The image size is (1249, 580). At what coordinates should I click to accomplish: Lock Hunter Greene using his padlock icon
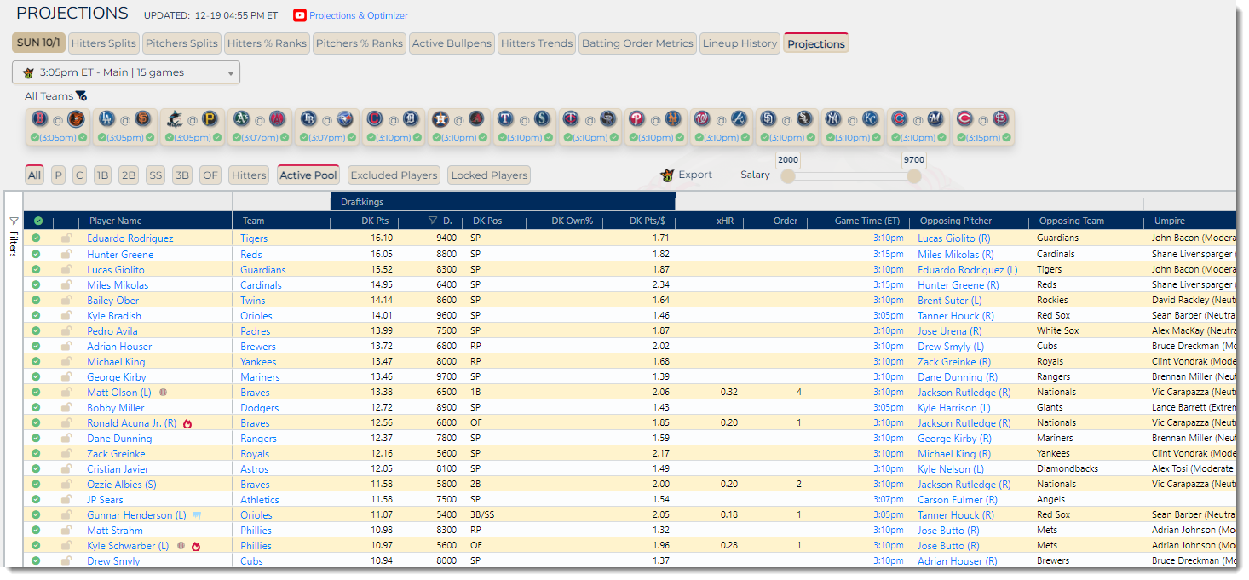pos(66,255)
